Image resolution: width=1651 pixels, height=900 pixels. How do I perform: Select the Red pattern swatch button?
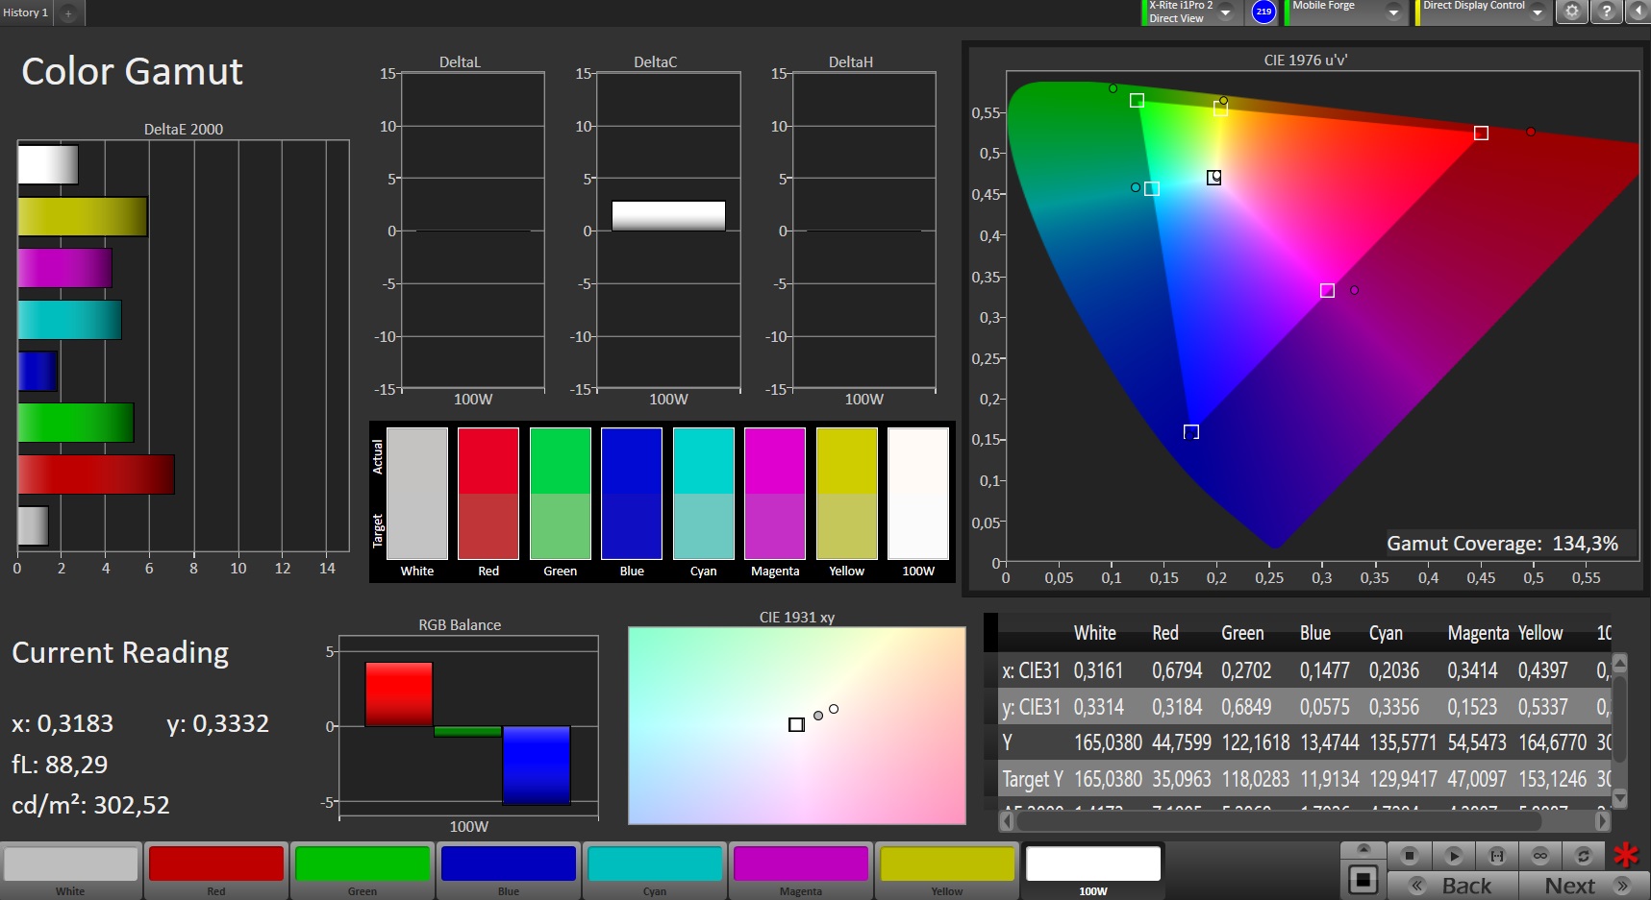[216, 870]
